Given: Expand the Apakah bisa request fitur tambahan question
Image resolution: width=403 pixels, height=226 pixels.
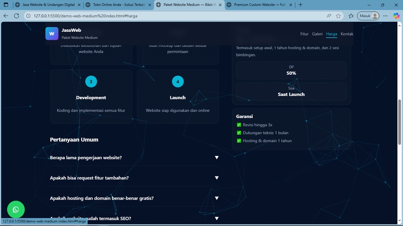Looking at the screenshot, I should tap(134, 178).
